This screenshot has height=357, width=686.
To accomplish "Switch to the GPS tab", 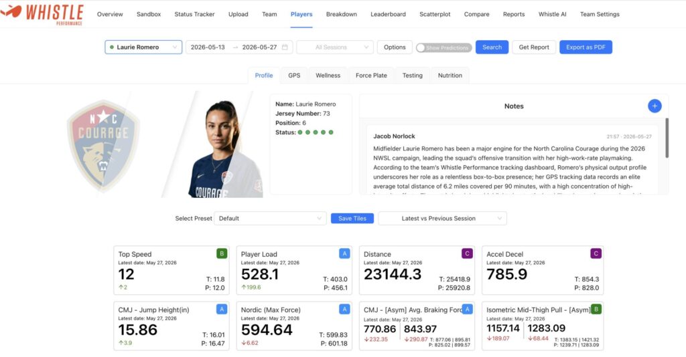I will 295,75.
